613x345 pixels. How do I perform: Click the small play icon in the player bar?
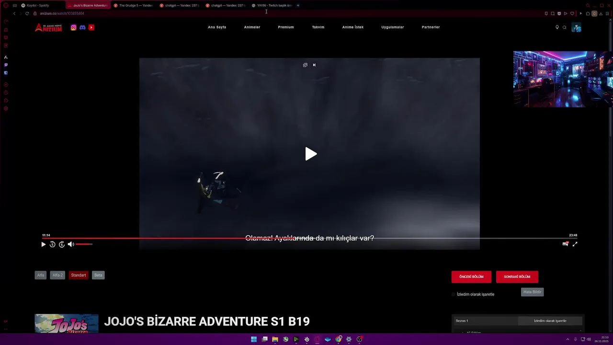[x=43, y=244]
